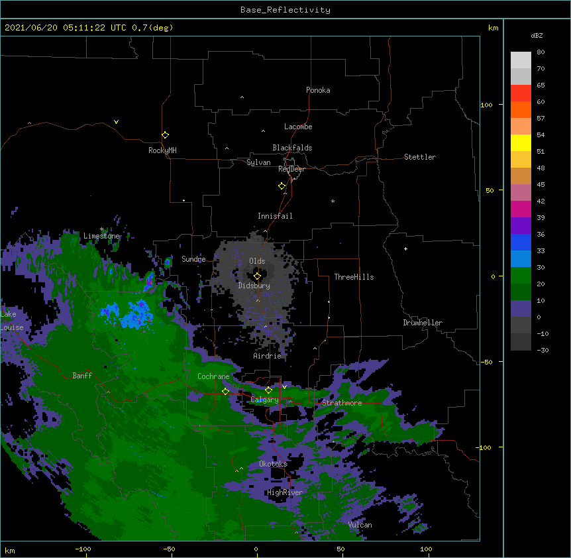571x558 pixels.
Task: Click the 45 value on the dBZ scale
Action: (541, 185)
